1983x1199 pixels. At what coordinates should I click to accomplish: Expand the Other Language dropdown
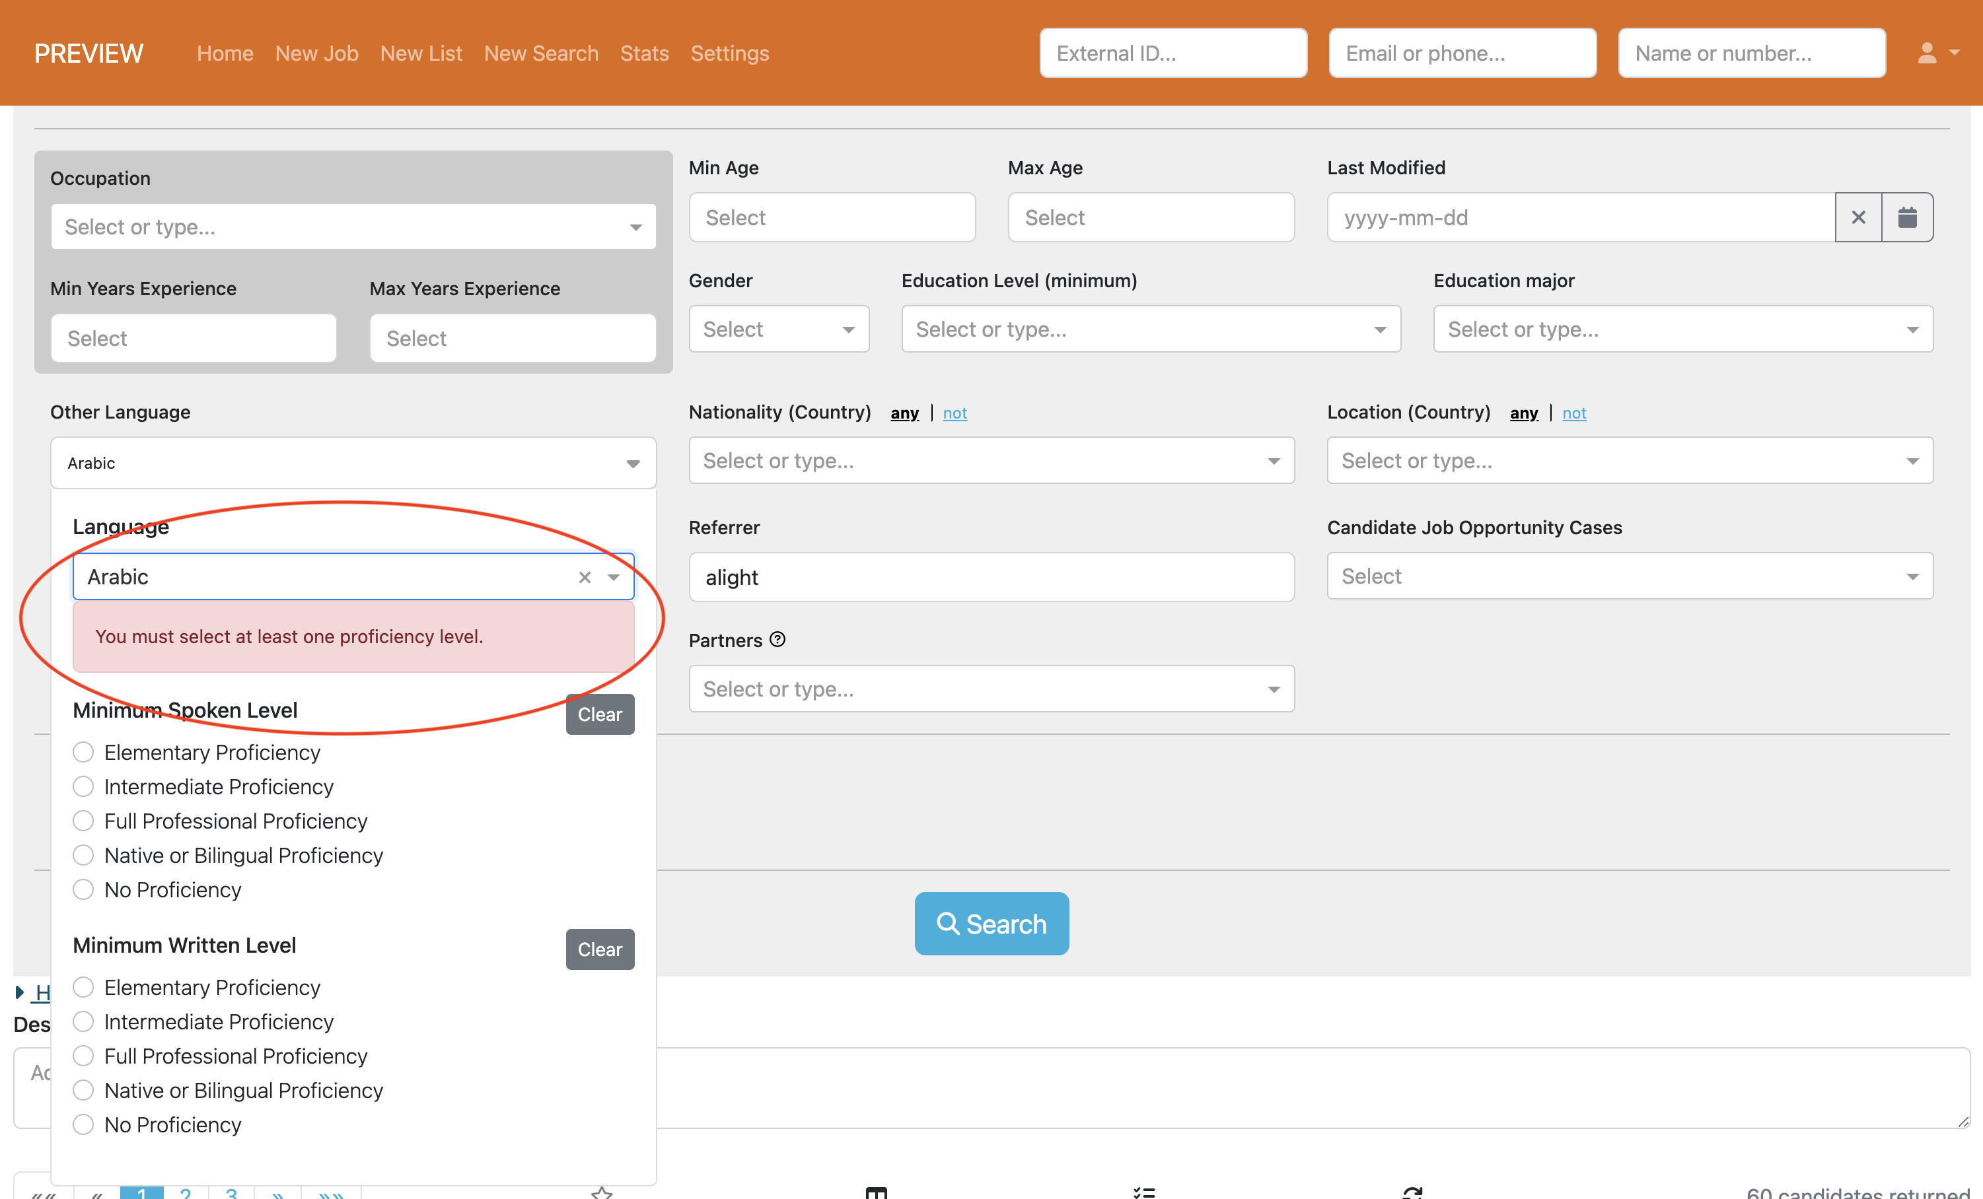[x=633, y=463]
